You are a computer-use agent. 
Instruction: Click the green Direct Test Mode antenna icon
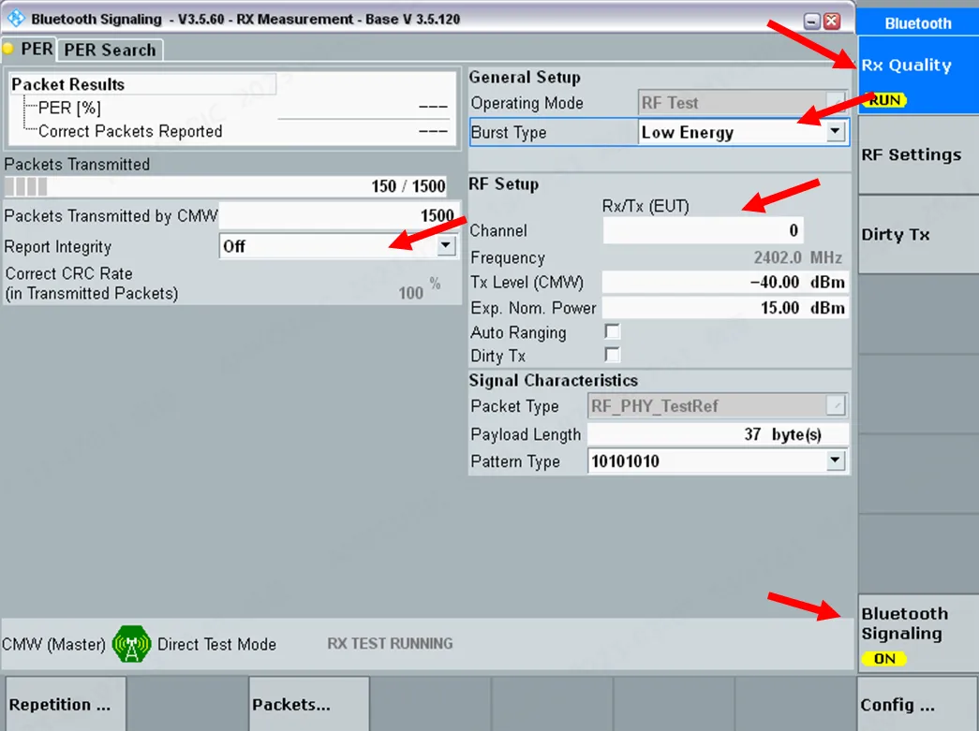click(131, 644)
